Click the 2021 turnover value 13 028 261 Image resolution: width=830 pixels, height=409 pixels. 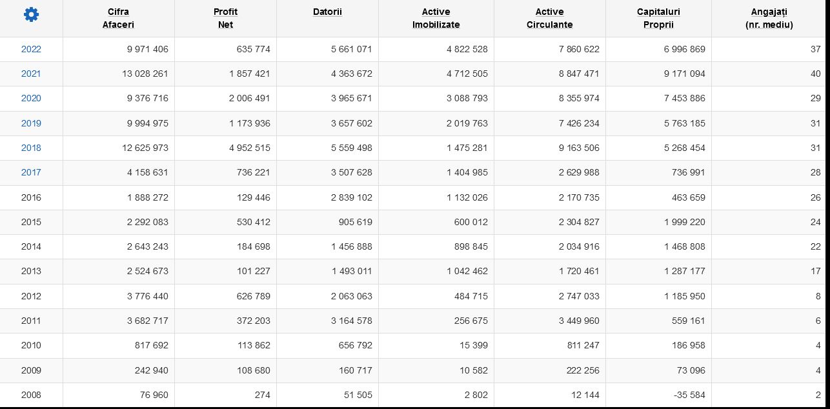[x=145, y=74]
